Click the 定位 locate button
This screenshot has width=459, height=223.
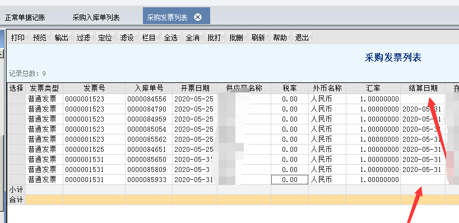click(105, 38)
